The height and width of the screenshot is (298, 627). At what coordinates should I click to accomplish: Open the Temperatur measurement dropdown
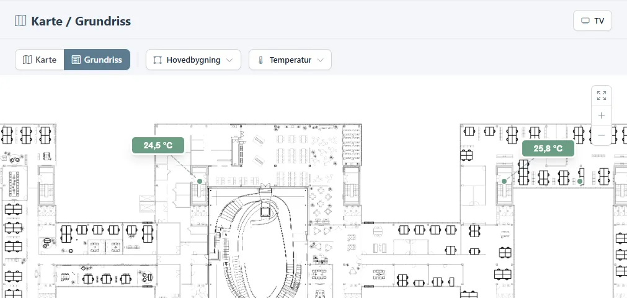(x=290, y=60)
